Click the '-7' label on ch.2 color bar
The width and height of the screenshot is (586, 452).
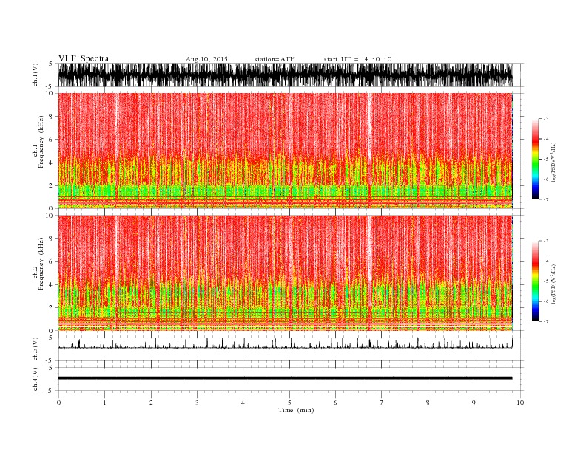tap(545, 321)
